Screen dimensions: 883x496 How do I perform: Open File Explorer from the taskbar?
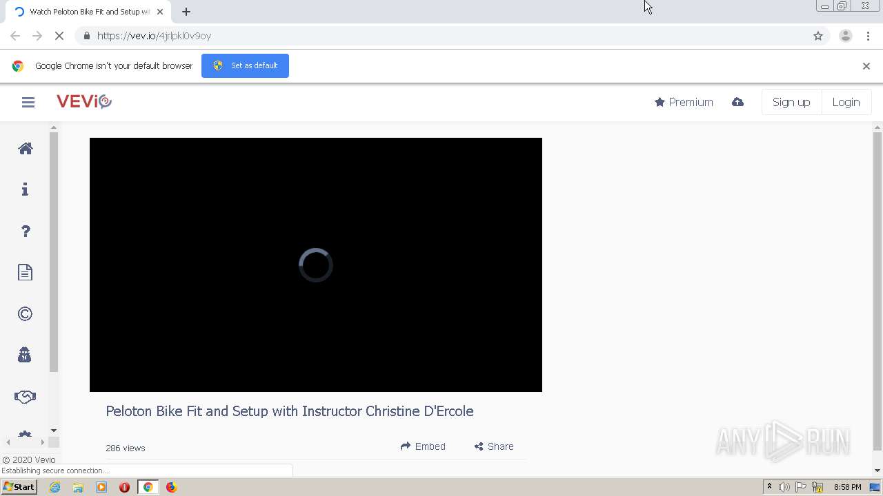pyautogui.click(x=78, y=487)
